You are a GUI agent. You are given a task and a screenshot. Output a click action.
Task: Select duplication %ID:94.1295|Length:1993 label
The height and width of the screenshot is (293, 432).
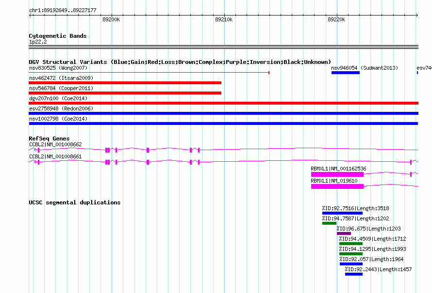[372, 249]
